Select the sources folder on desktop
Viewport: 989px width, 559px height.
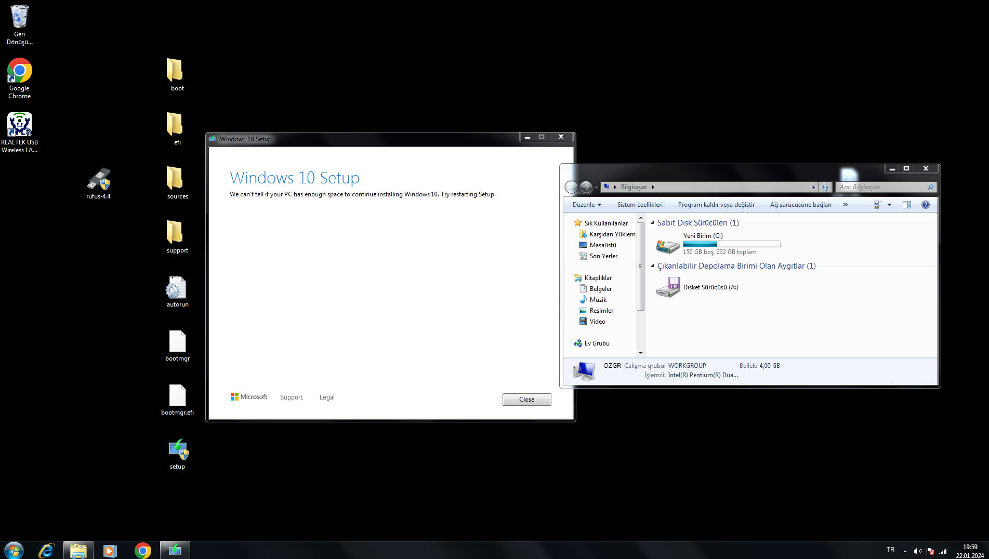tap(177, 183)
